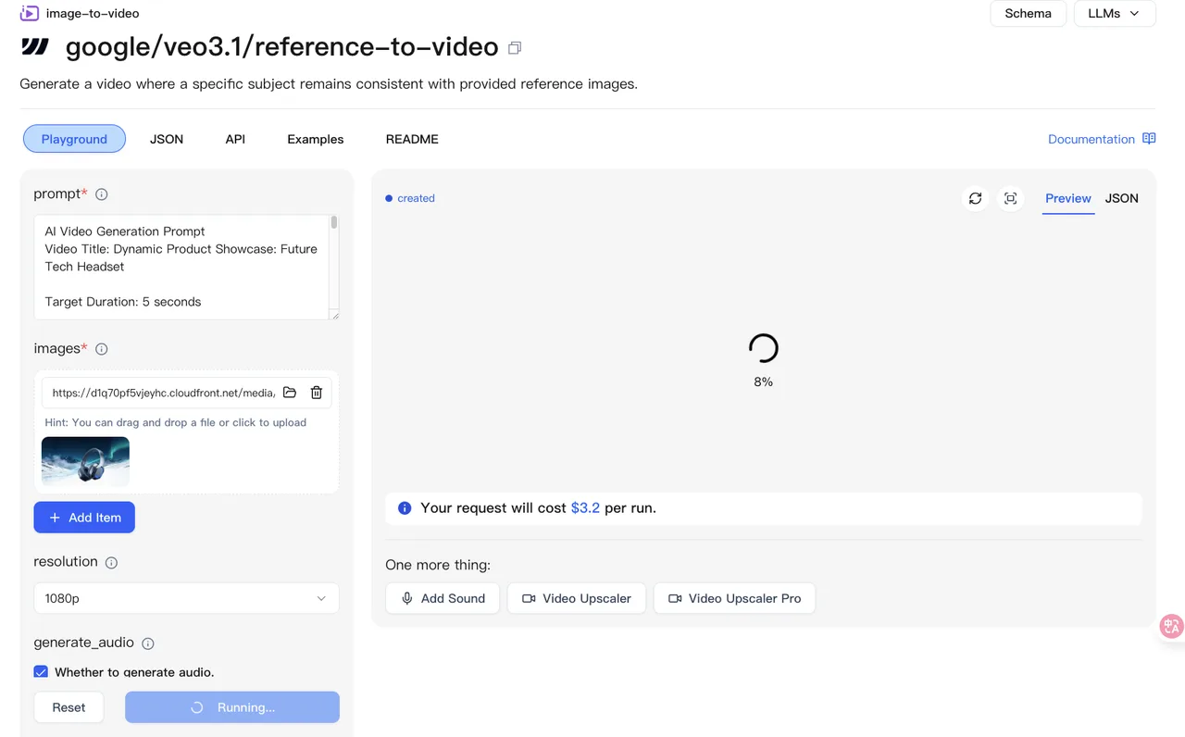Click the Reset button
This screenshot has height=737, width=1185.
[x=69, y=707]
